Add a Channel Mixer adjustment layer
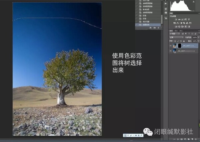Screen dimensions: 200x142 [x=187, y=23]
